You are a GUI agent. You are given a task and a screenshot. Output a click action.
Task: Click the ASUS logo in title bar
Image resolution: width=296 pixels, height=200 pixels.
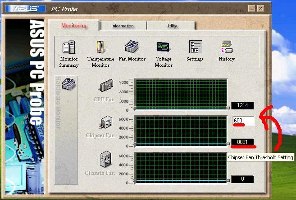(25, 9)
